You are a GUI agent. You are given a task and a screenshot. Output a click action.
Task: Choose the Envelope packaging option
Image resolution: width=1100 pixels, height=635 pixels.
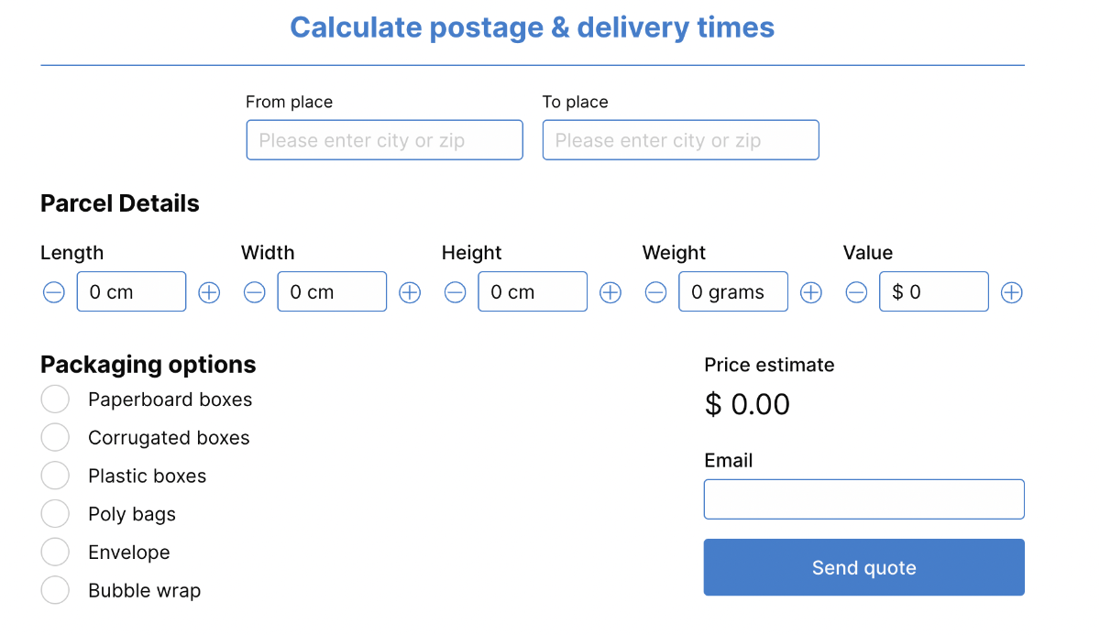(55, 553)
